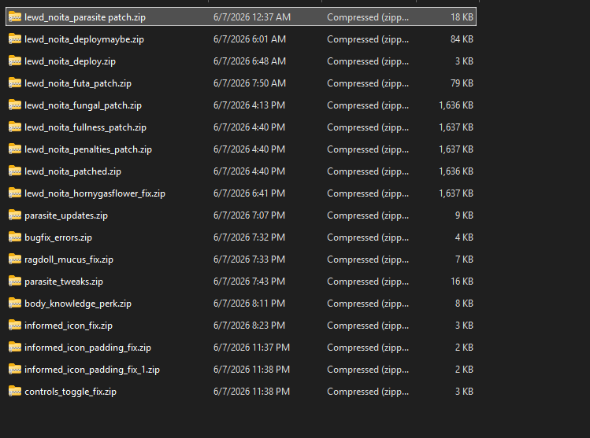
Task: Click date 6/7/2026 7:32 PM
Action: (249, 237)
